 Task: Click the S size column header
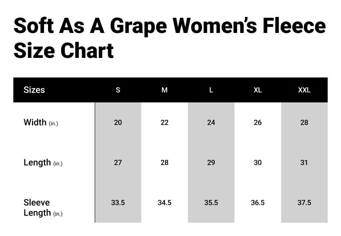point(118,90)
